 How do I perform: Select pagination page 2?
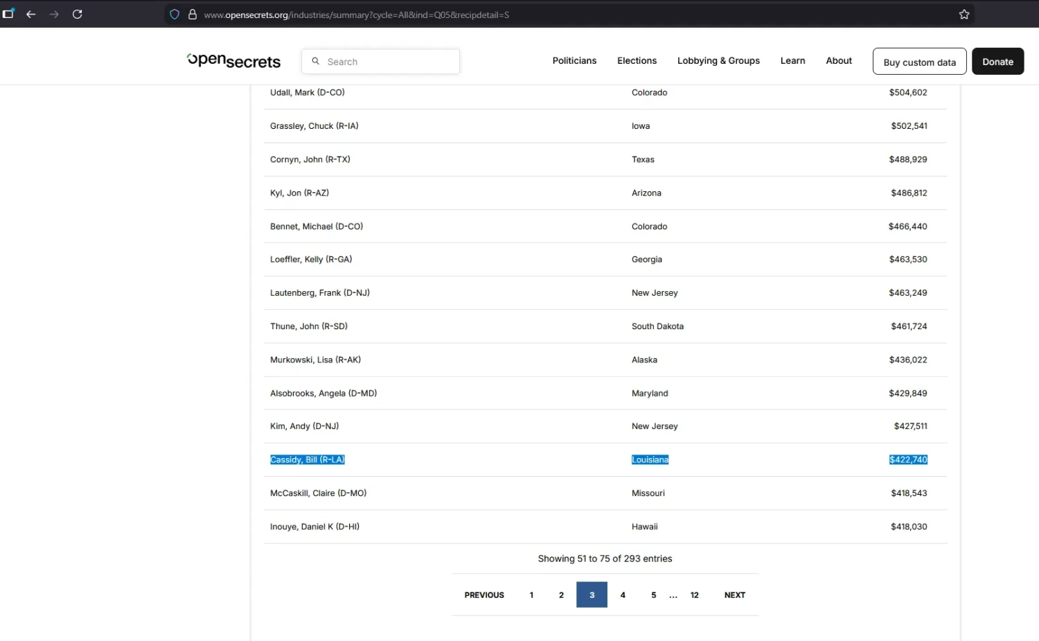coord(561,595)
